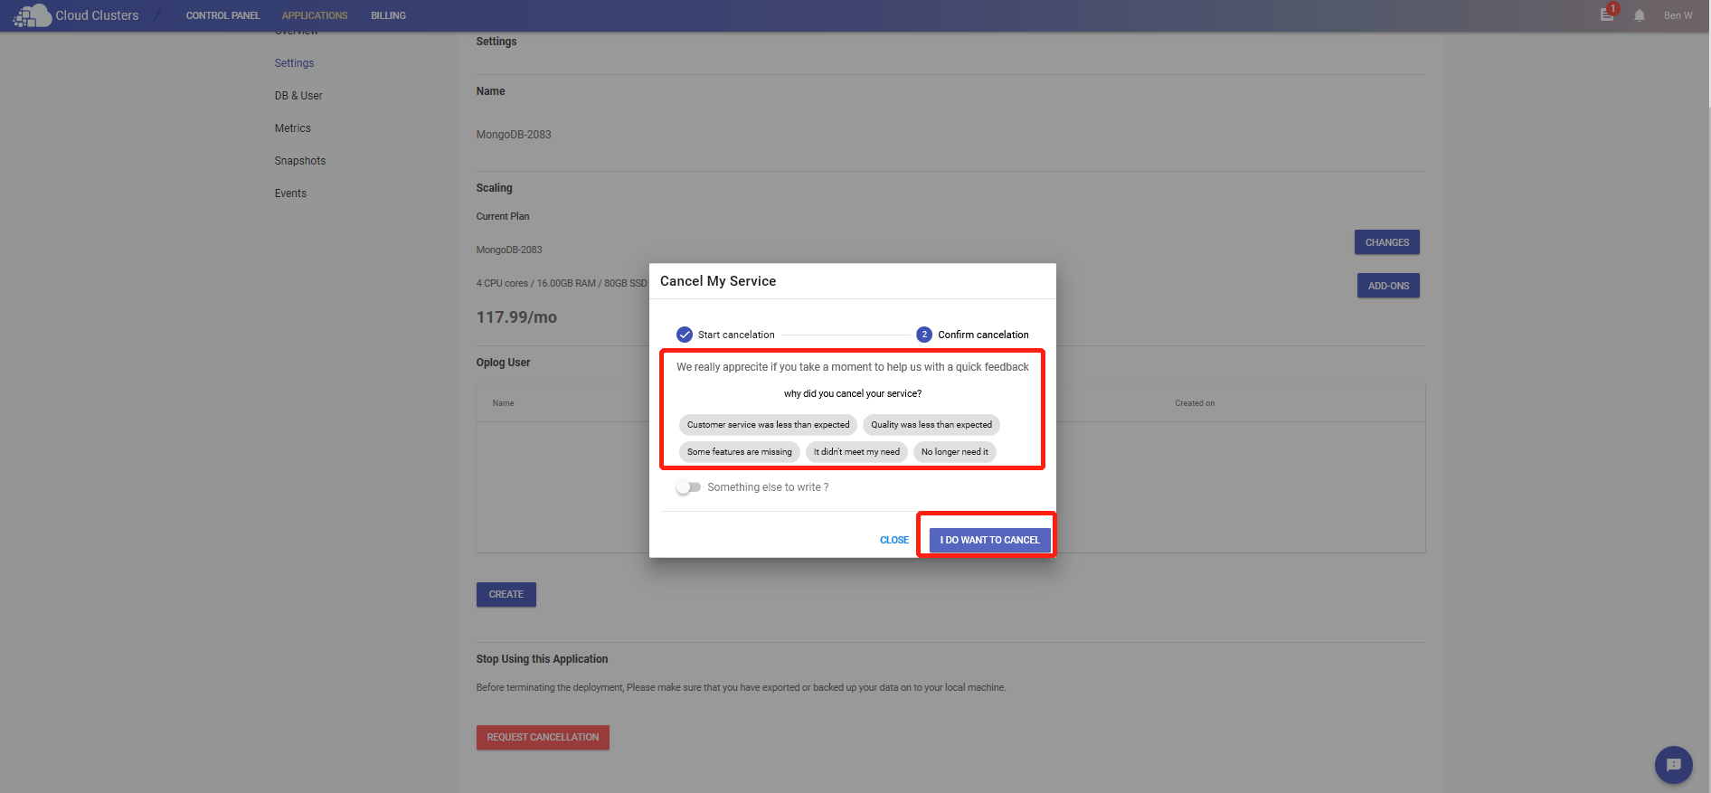
Task: Click the Cloud Clusters brand text
Action: point(97,15)
